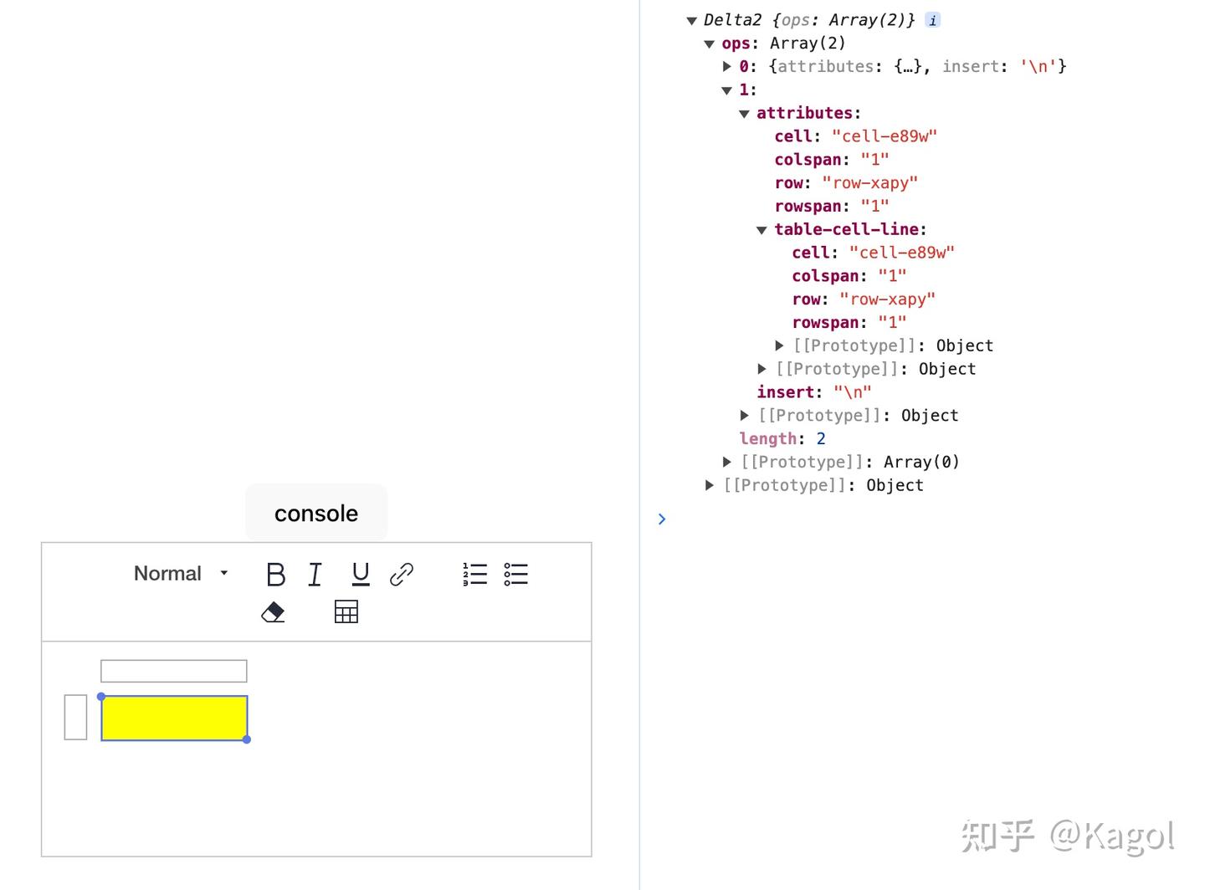Collapse the ops Array(2) node

tap(710, 43)
